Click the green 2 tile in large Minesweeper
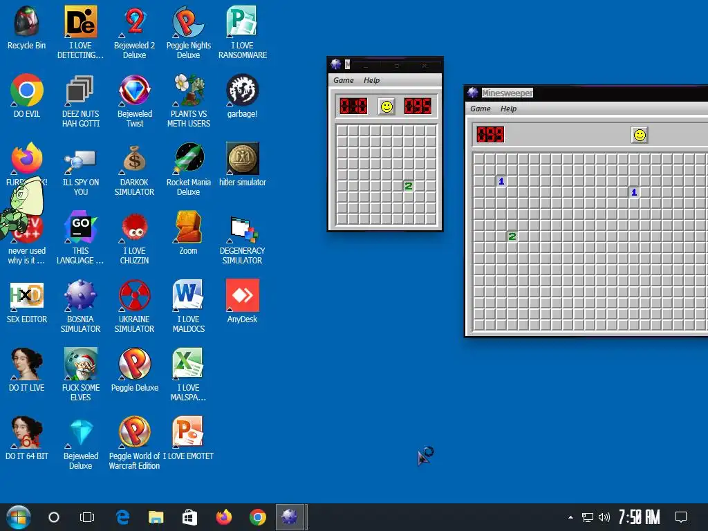The image size is (708, 531). (512, 236)
